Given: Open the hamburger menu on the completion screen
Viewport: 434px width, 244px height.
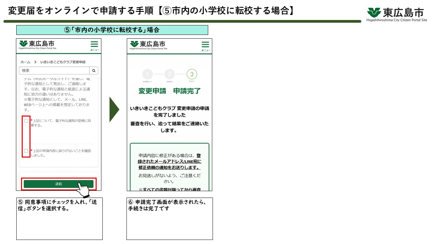Looking at the screenshot, I should (205, 44).
